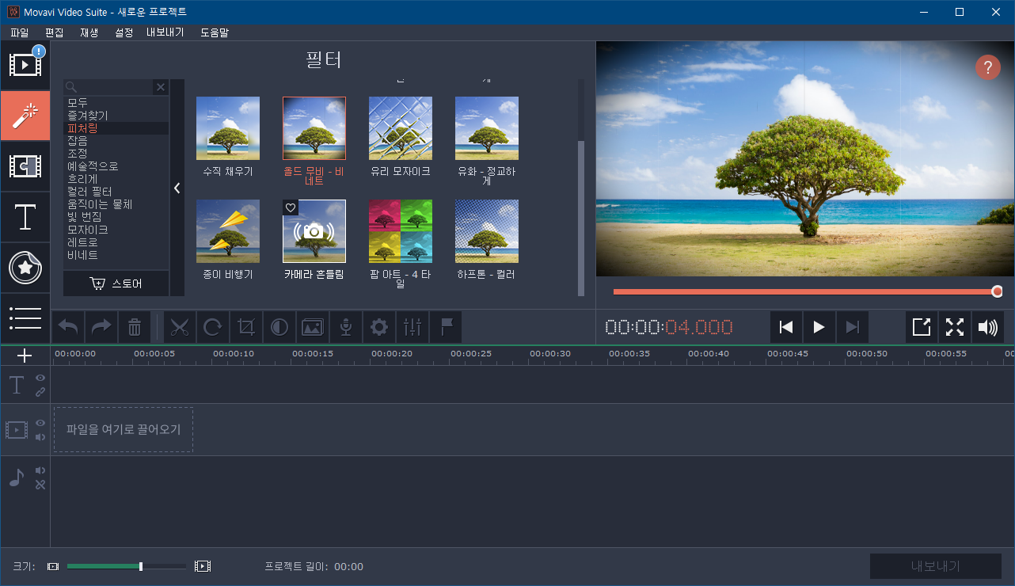
Task: Click the timeline zoom size slider
Action: (127, 566)
